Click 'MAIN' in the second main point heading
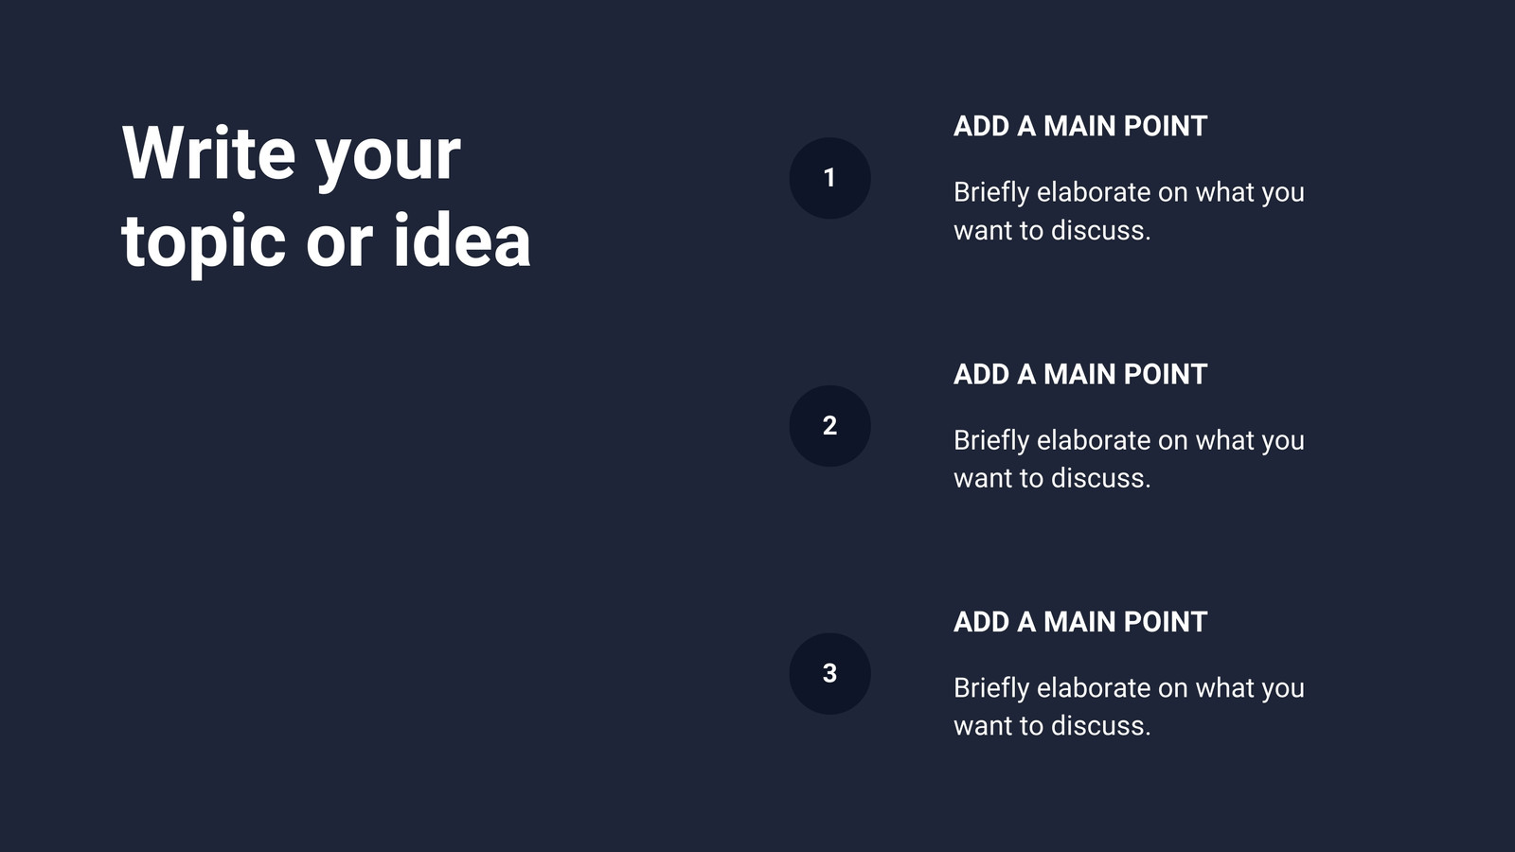The image size is (1515, 852). 1079,374
